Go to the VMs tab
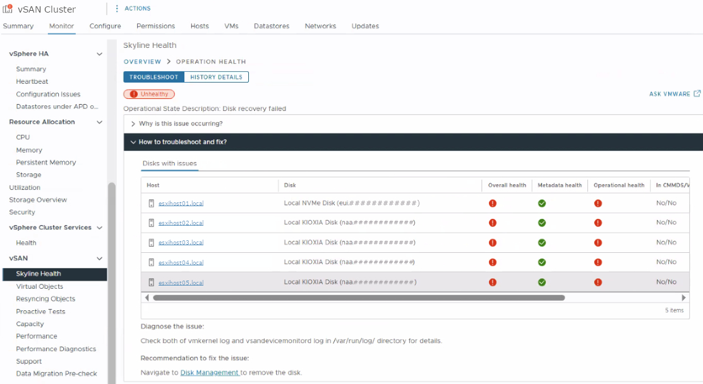 pos(231,26)
